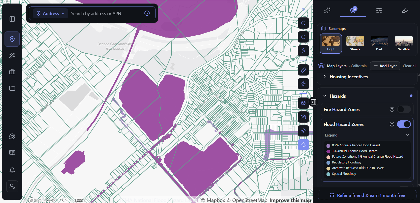Click the sun brightness icon on map toolbar
Image resolution: width=420 pixels, height=203 pixels.
point(303,131)
